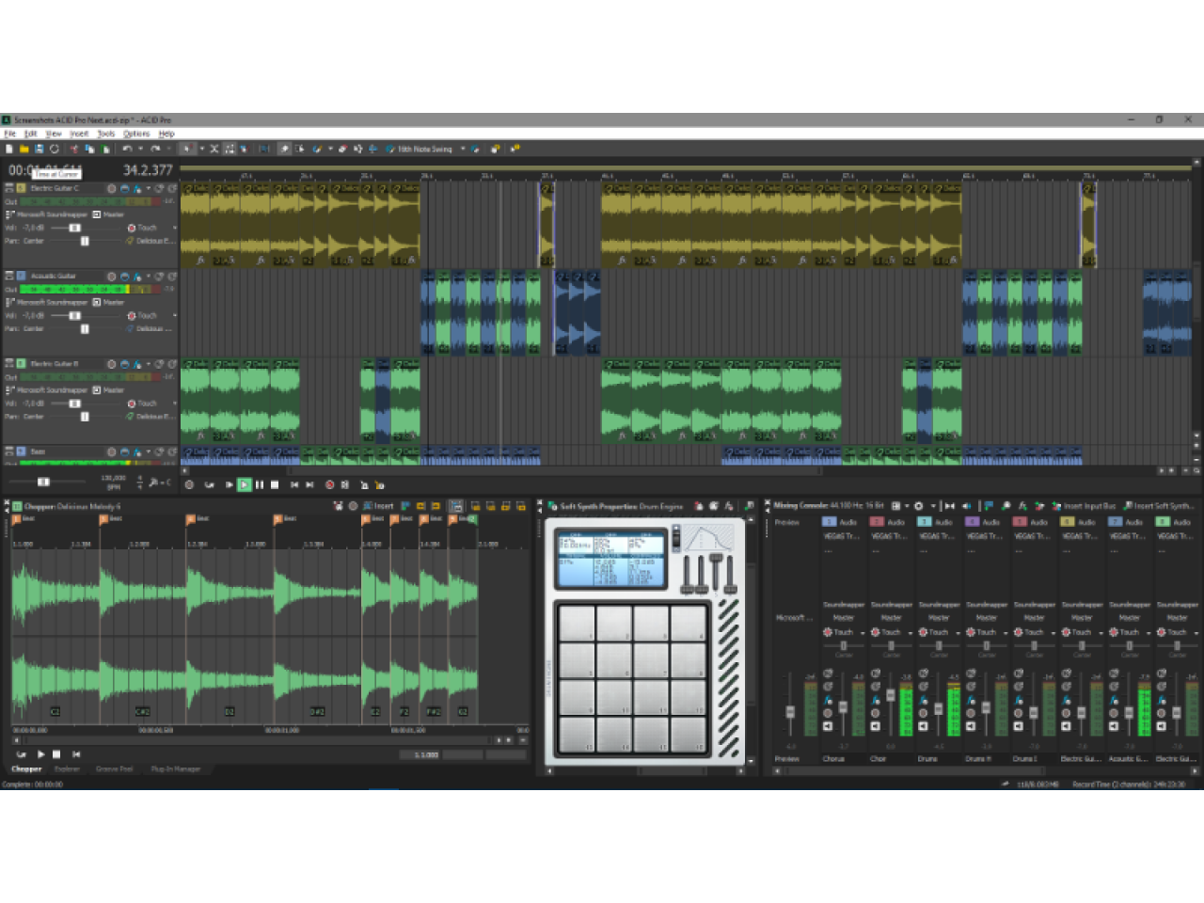Select the Chopper tab
Image resolution: width=1204 pixels, height=903 pixels.
pyautogui.click(x=26, y=768)
